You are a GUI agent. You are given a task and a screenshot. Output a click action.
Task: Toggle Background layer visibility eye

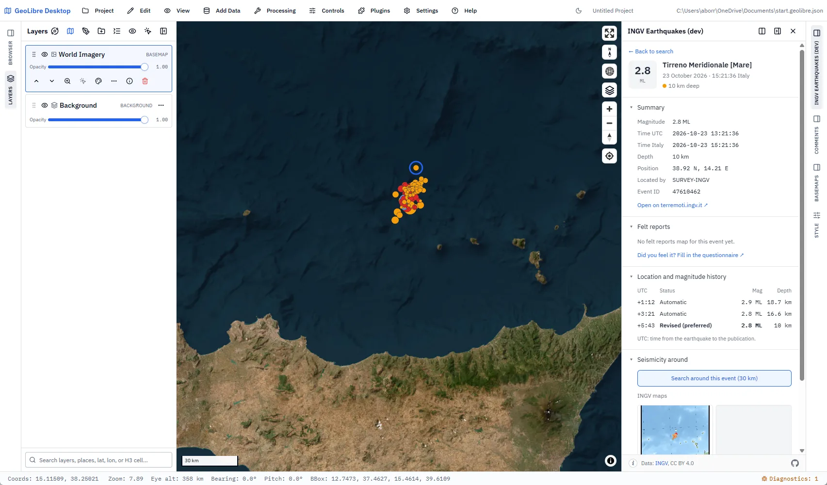(x=45, y=105)
